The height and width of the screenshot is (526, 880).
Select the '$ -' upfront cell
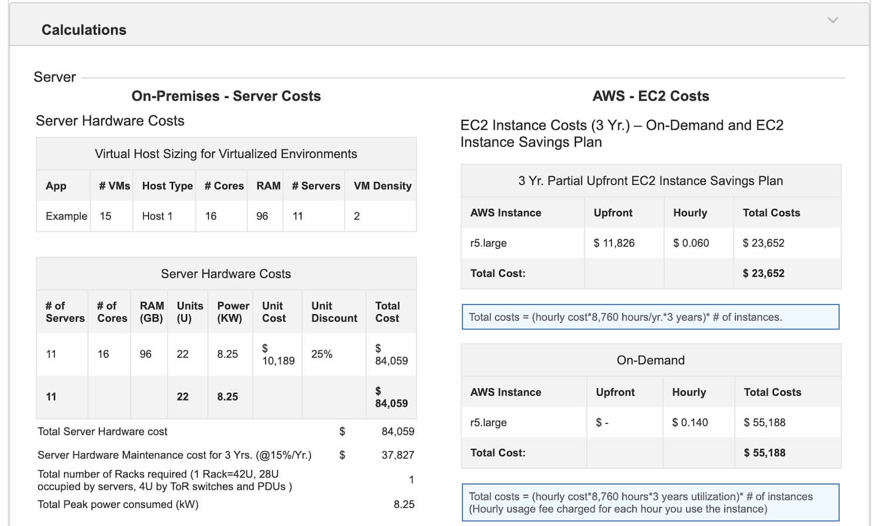tap(602, 423)
